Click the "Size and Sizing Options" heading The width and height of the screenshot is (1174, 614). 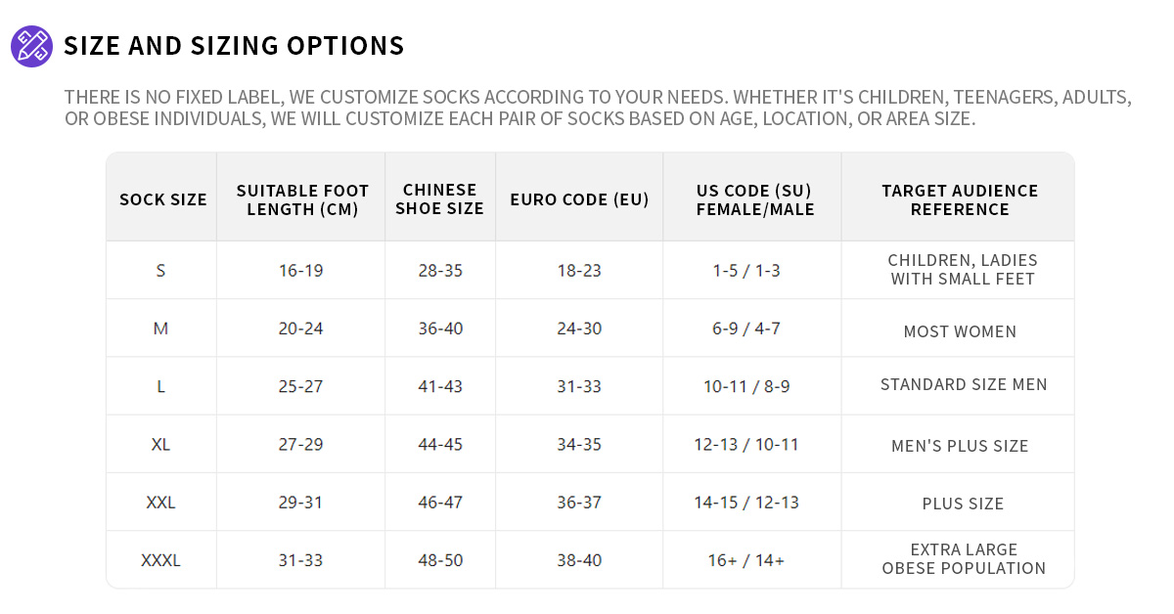(x=234, y=46)
